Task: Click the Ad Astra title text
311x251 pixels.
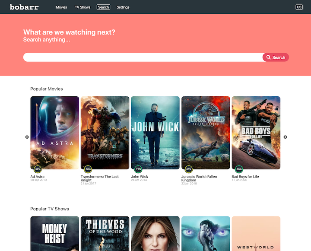Action: click(37, 177)
